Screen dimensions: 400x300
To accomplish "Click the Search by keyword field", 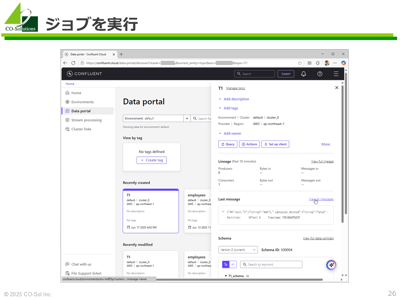I will pyautogui.click(x=271, y=265).
